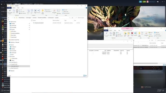The image size is (166, 93).
Task: Click the large icons view toggle in plugins status bar
Action: tap(86, 76)
